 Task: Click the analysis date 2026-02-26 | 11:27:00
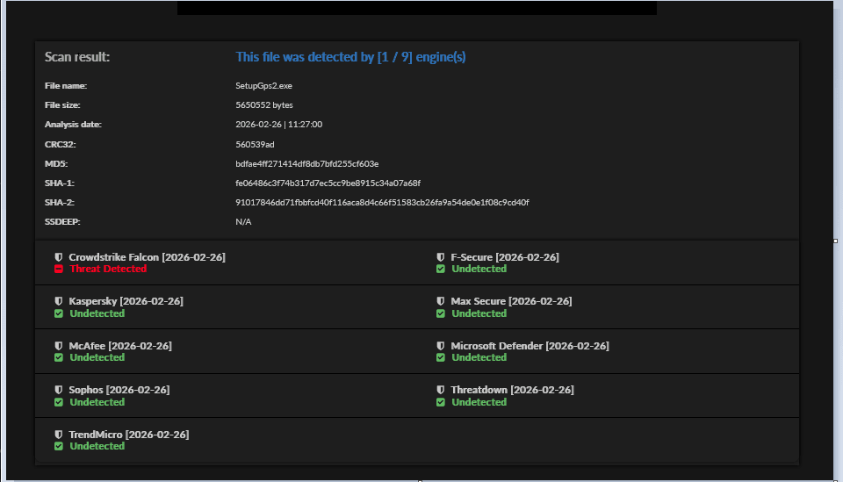[x=279, y=124]
